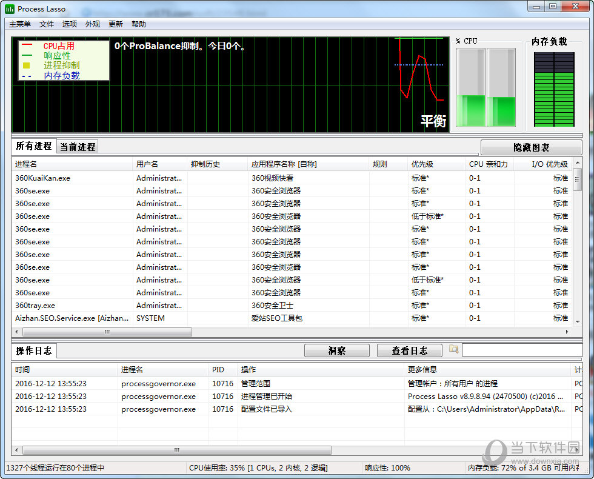
Task: Click the % CPU usage meter
Action: [x=486, y=87]
